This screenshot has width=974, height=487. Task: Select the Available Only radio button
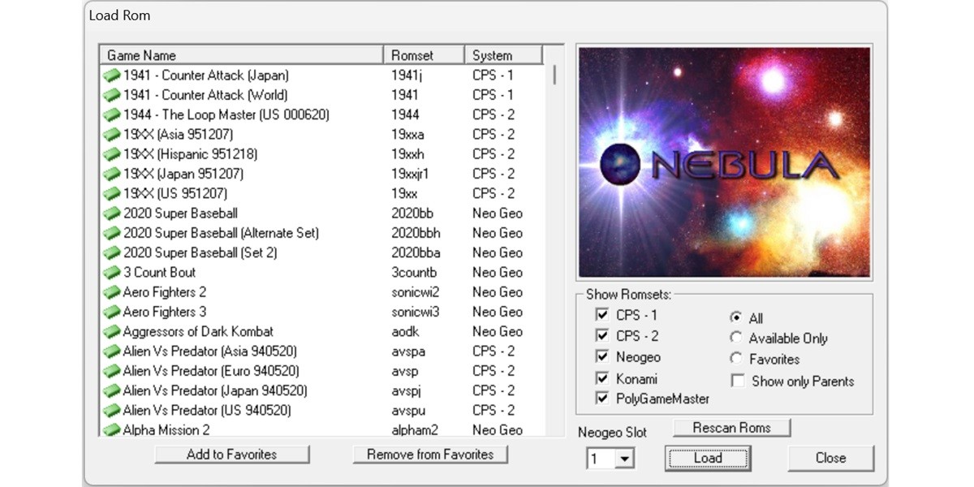point(737,338)
